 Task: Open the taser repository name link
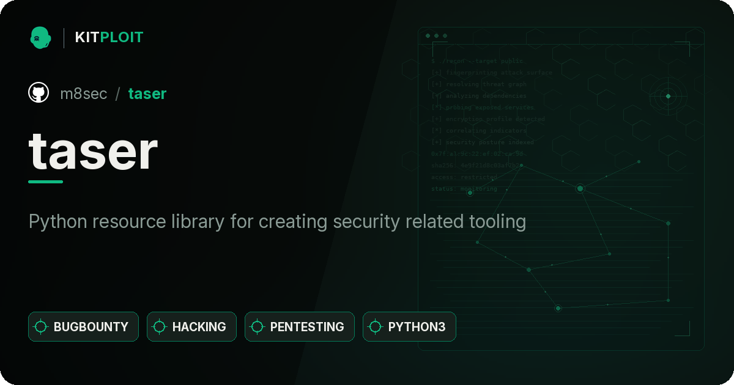pyautogui.click(x=147, y=94)
